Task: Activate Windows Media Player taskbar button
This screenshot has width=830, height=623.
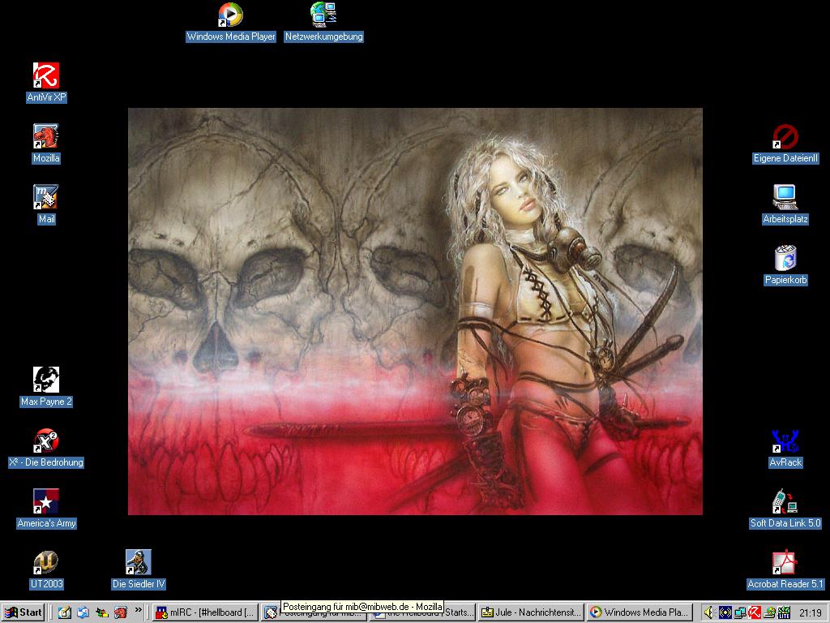Action: 639,612
